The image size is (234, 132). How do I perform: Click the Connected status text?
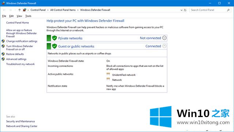153,46
